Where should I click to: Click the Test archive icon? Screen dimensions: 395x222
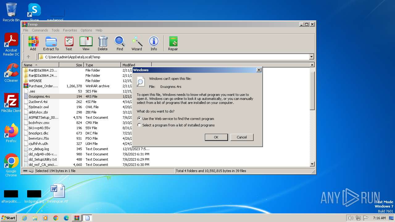pyautogui.click(x=69, y=43)
